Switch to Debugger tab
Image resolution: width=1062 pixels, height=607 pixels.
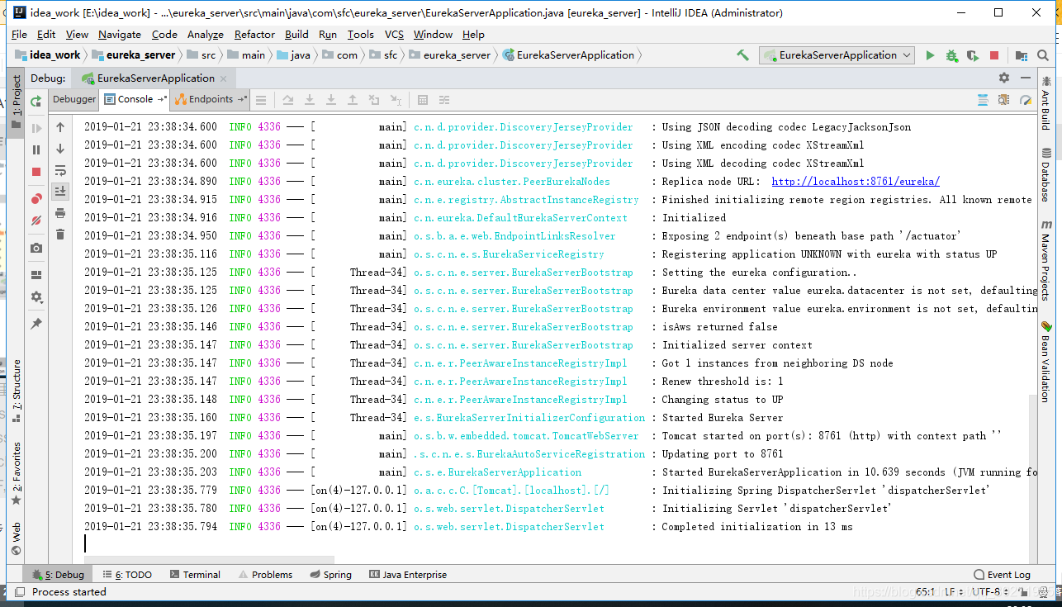pos(74,99)
